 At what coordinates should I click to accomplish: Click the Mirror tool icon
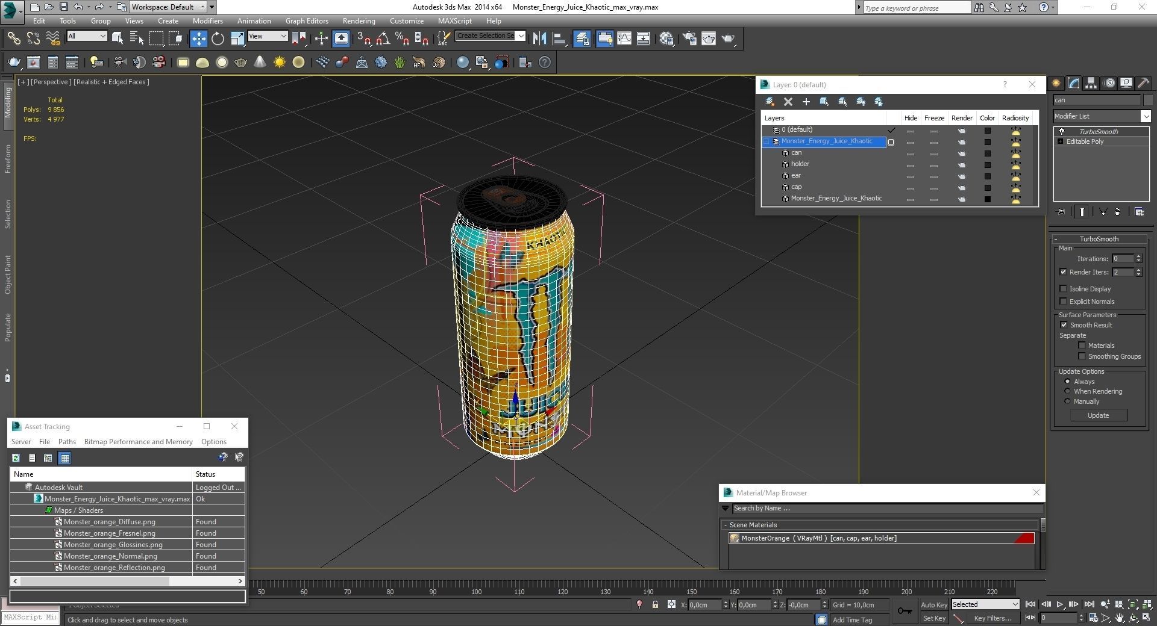click(x=539, y=39)
